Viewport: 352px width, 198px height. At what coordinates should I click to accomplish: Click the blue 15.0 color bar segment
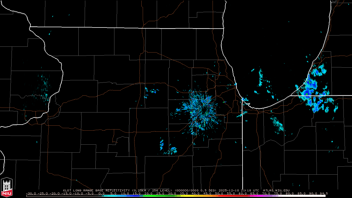pyautogui.click(x=137, y=196)
